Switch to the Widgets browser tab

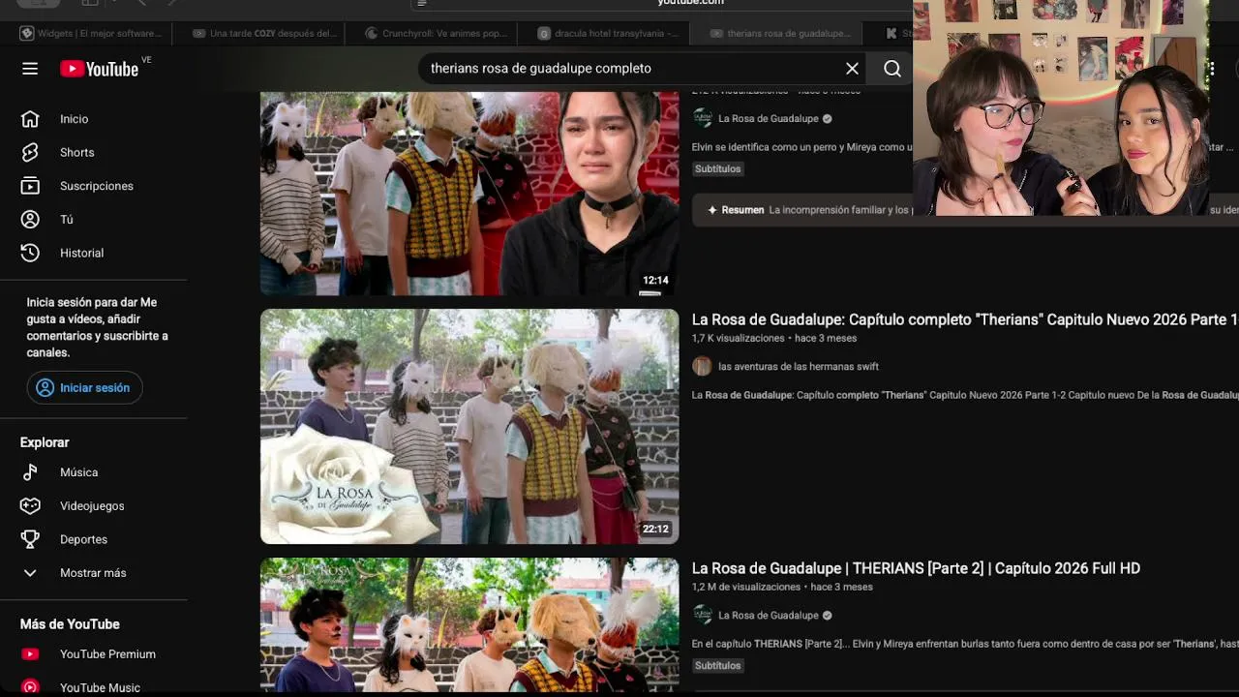tap(91, 33)
